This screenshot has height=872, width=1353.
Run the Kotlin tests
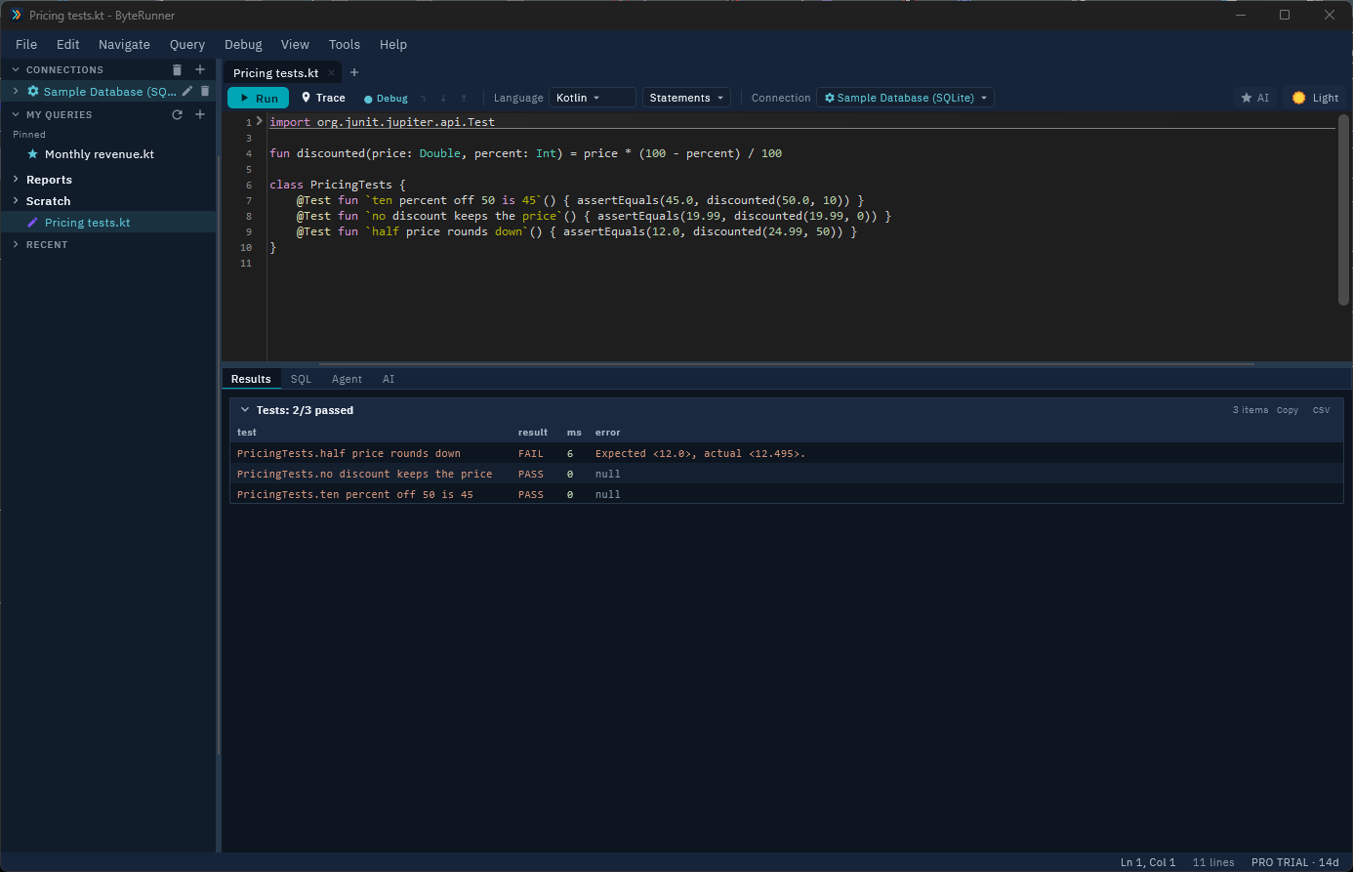click(259, 98)
